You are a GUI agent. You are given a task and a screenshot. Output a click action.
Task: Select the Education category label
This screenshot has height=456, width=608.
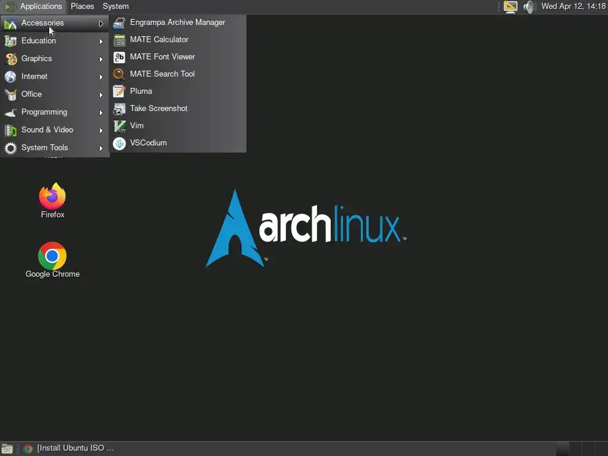(39, 41)
